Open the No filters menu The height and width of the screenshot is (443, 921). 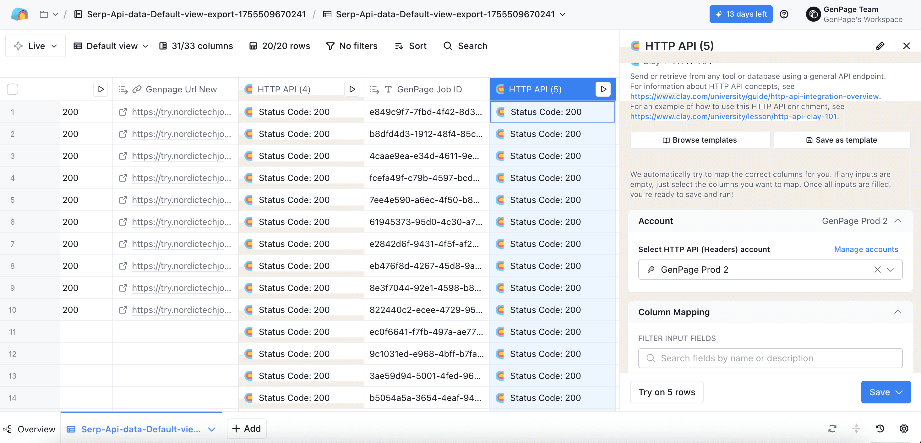tap(352, 46)
